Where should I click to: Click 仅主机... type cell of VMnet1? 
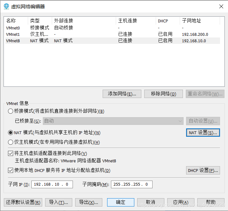(39, 34)
